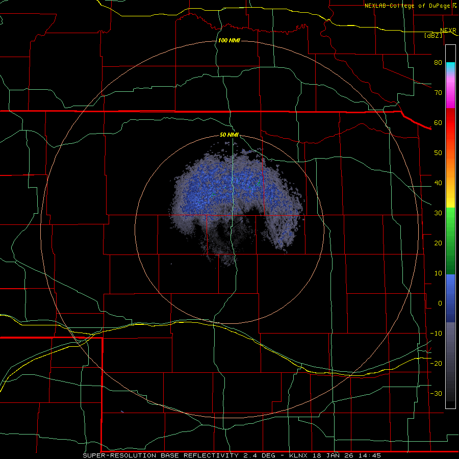Click the 60 value on the dBZ scale
The height and width of the screenshot is (459, 459).
click(438, 122)
